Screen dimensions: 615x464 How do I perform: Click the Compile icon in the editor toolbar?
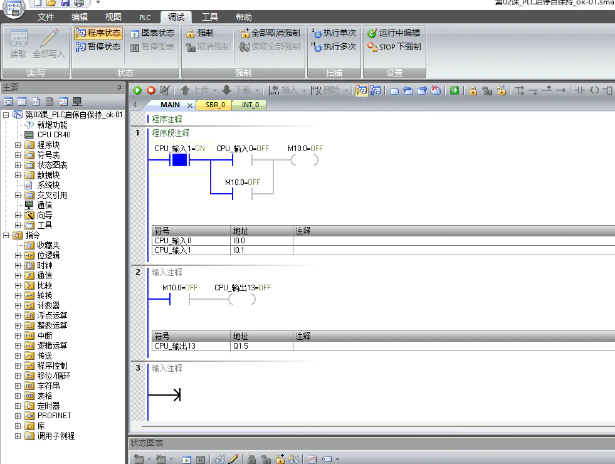tap(165, 90)
